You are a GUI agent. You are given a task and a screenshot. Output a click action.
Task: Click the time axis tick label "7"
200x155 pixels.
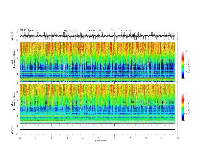tap(130, 138)
